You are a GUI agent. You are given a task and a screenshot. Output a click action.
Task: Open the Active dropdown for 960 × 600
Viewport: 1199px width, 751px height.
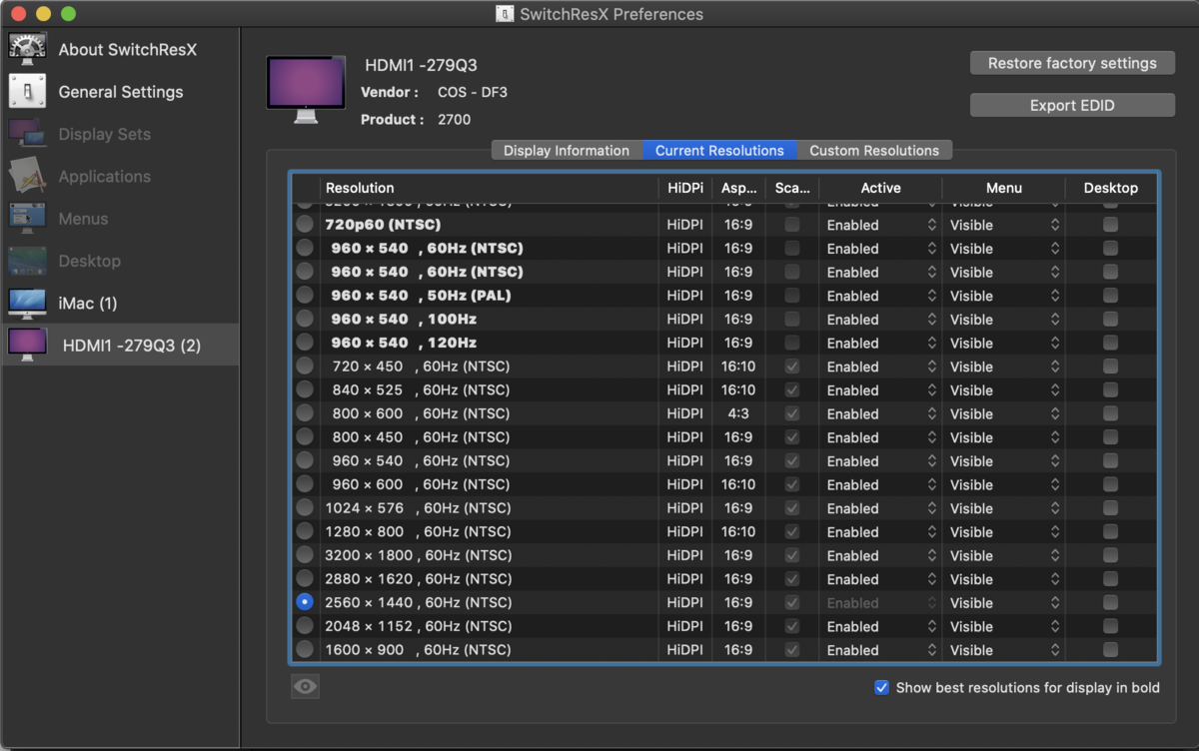point(880,484)
